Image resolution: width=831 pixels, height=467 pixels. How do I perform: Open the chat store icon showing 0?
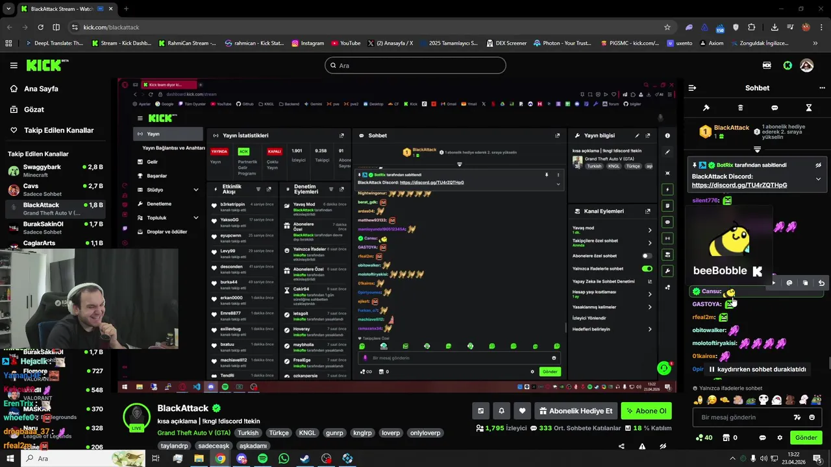pos(730,438)
